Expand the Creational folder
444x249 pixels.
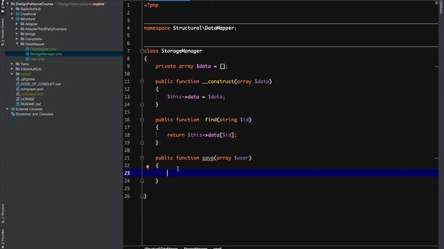[12, 14]
